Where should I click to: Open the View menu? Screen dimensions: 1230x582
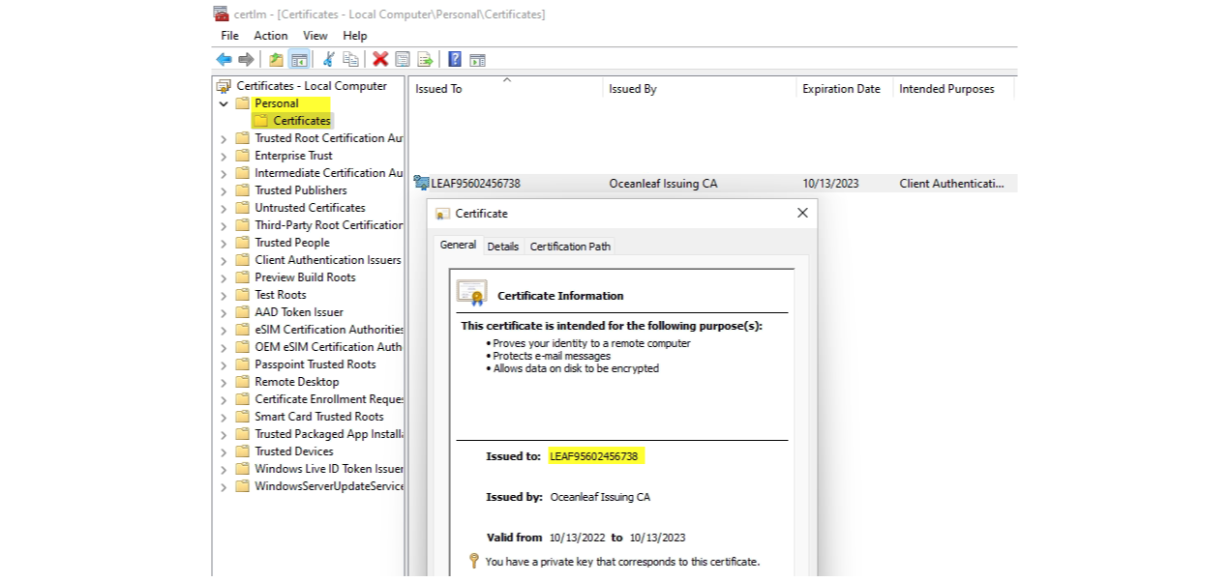coord(315,35)
